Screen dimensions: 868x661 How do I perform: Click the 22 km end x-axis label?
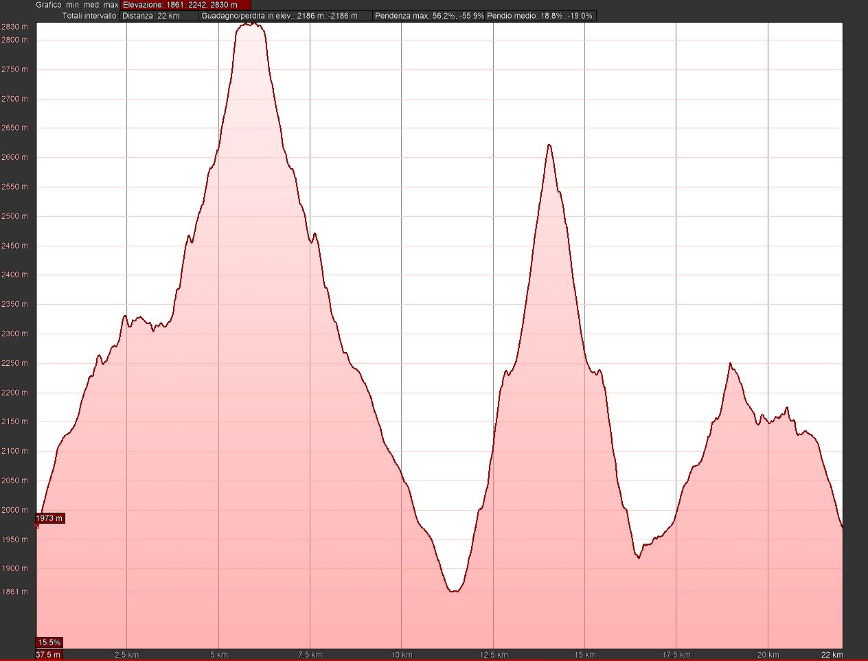coord(833,654)
